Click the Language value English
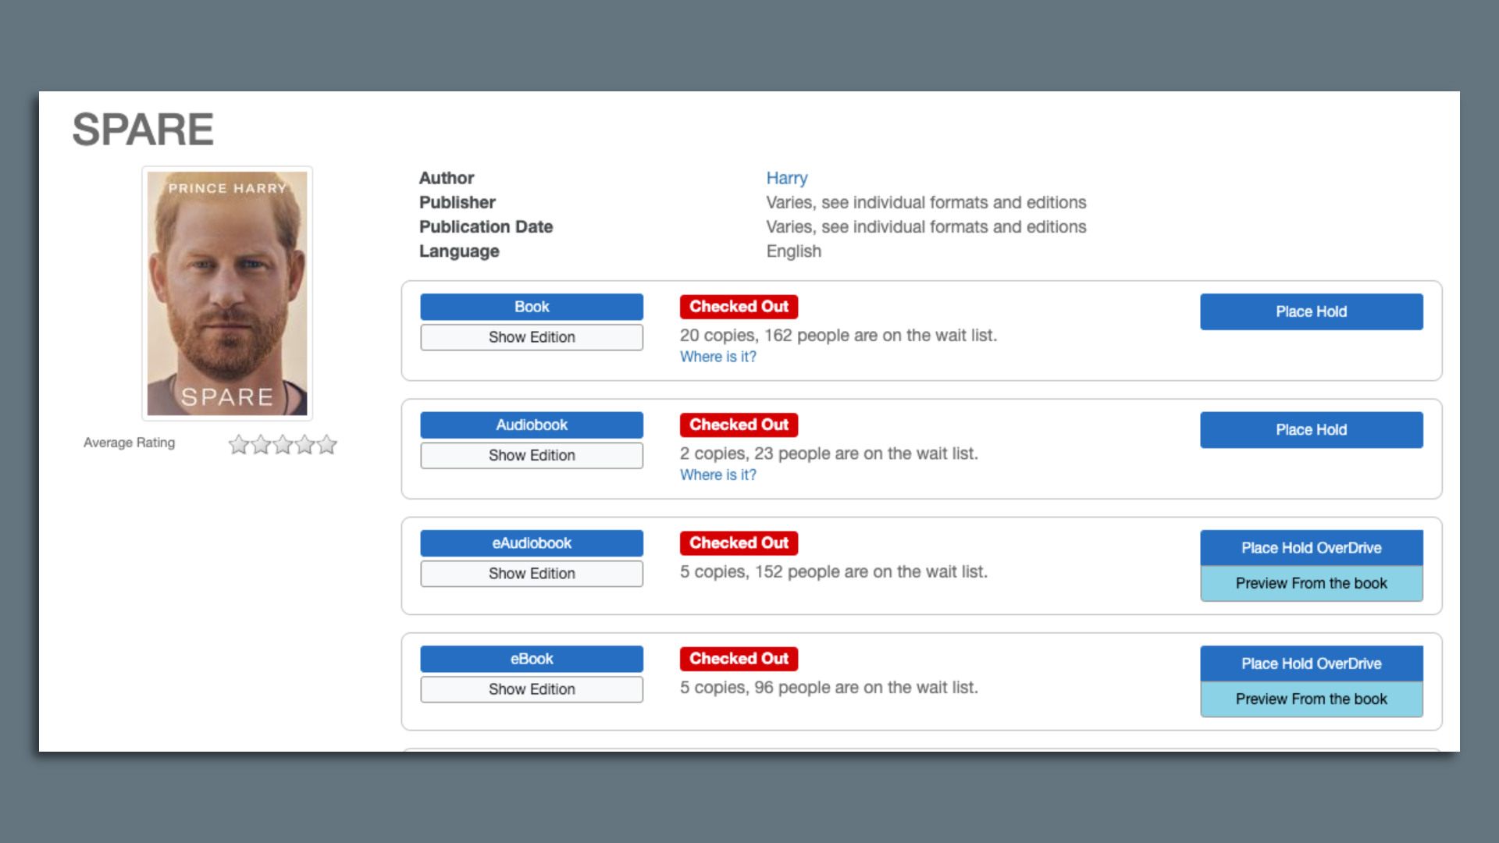The height and width of the screenshot is (843, 1499). 794,251
